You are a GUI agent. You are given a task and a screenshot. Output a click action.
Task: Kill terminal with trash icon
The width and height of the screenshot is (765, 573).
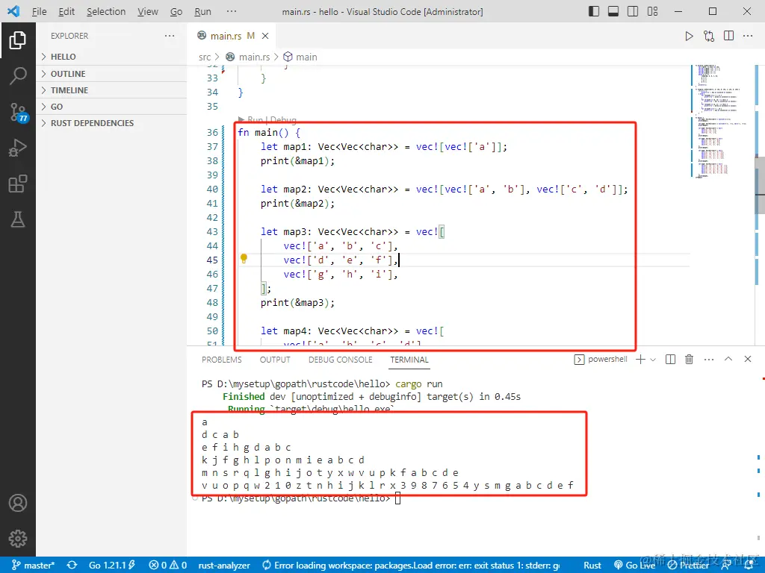689,360
